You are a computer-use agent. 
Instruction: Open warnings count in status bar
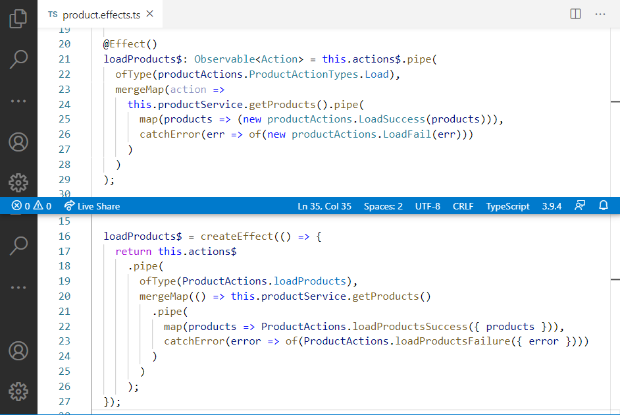pyautogui.click(x=42, y=206)
